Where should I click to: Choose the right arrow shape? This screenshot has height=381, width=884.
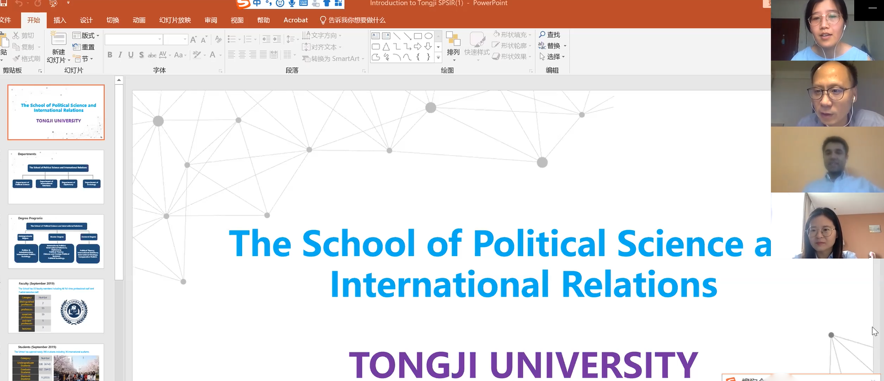(x=418, y=47)
